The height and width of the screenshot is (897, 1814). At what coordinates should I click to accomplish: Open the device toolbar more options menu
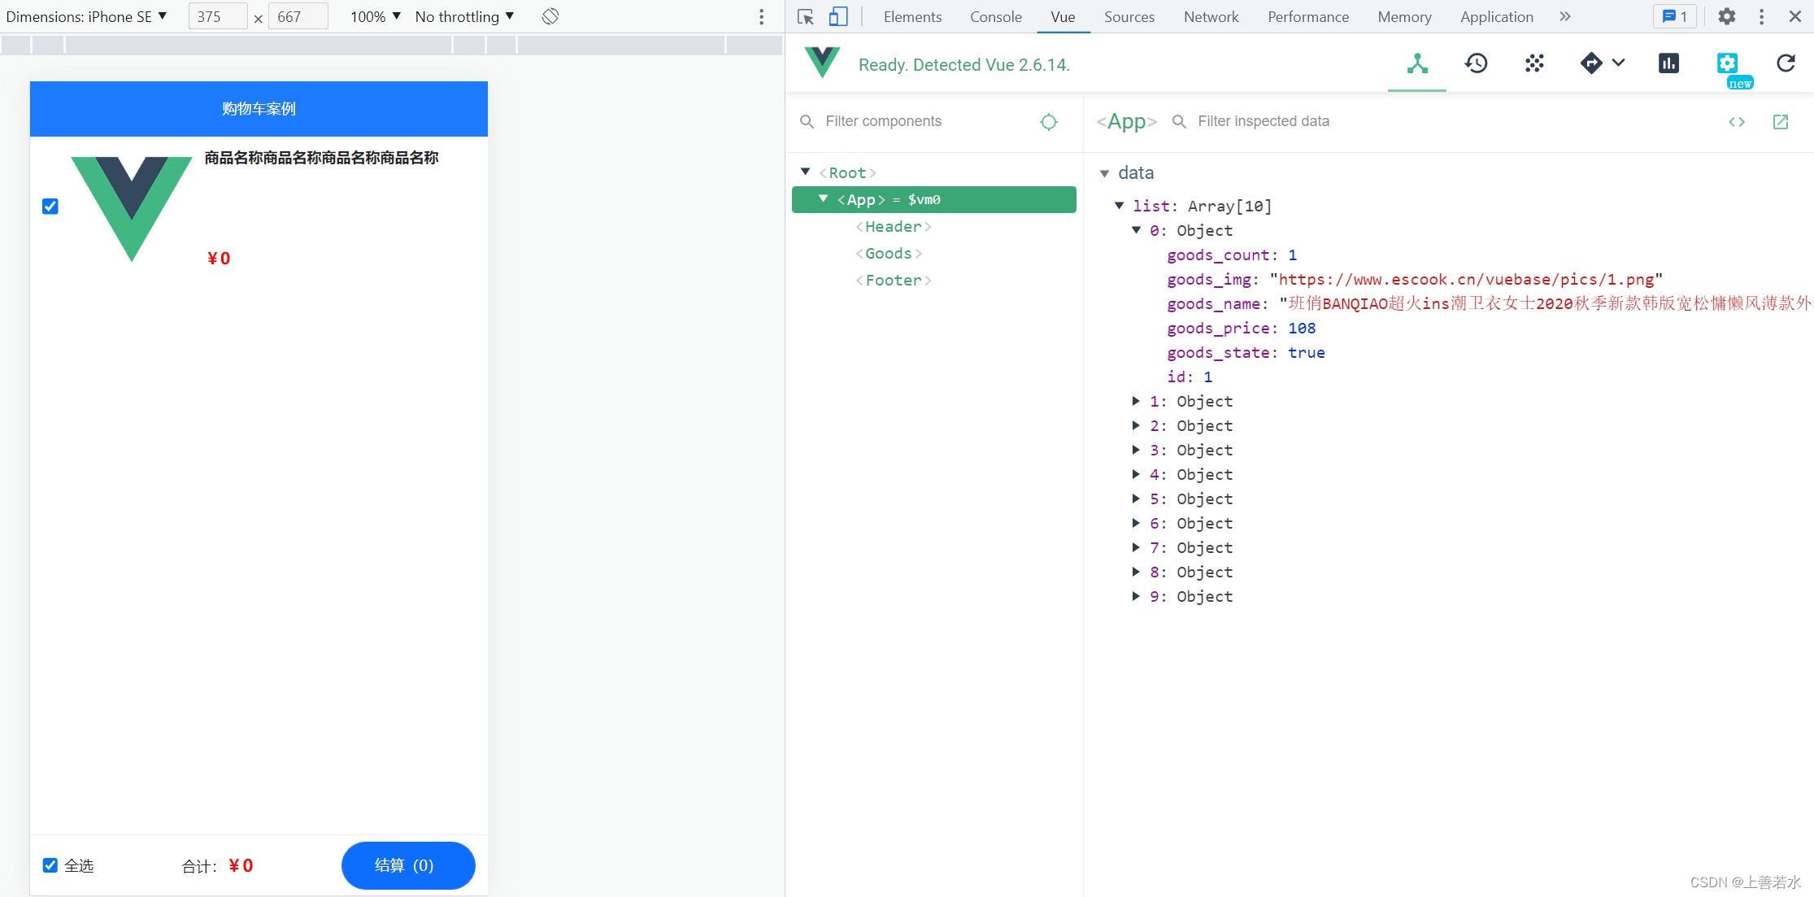coord(761,16)
